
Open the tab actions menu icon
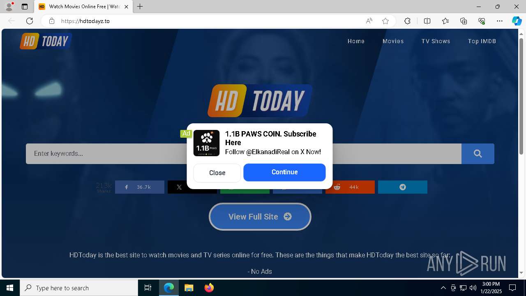(x=25, y=7)
